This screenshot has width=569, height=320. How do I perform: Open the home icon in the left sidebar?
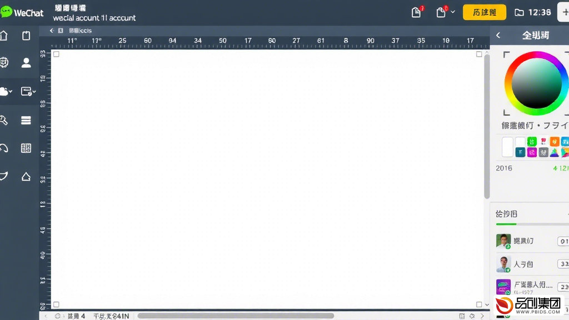tap(4, 36)
